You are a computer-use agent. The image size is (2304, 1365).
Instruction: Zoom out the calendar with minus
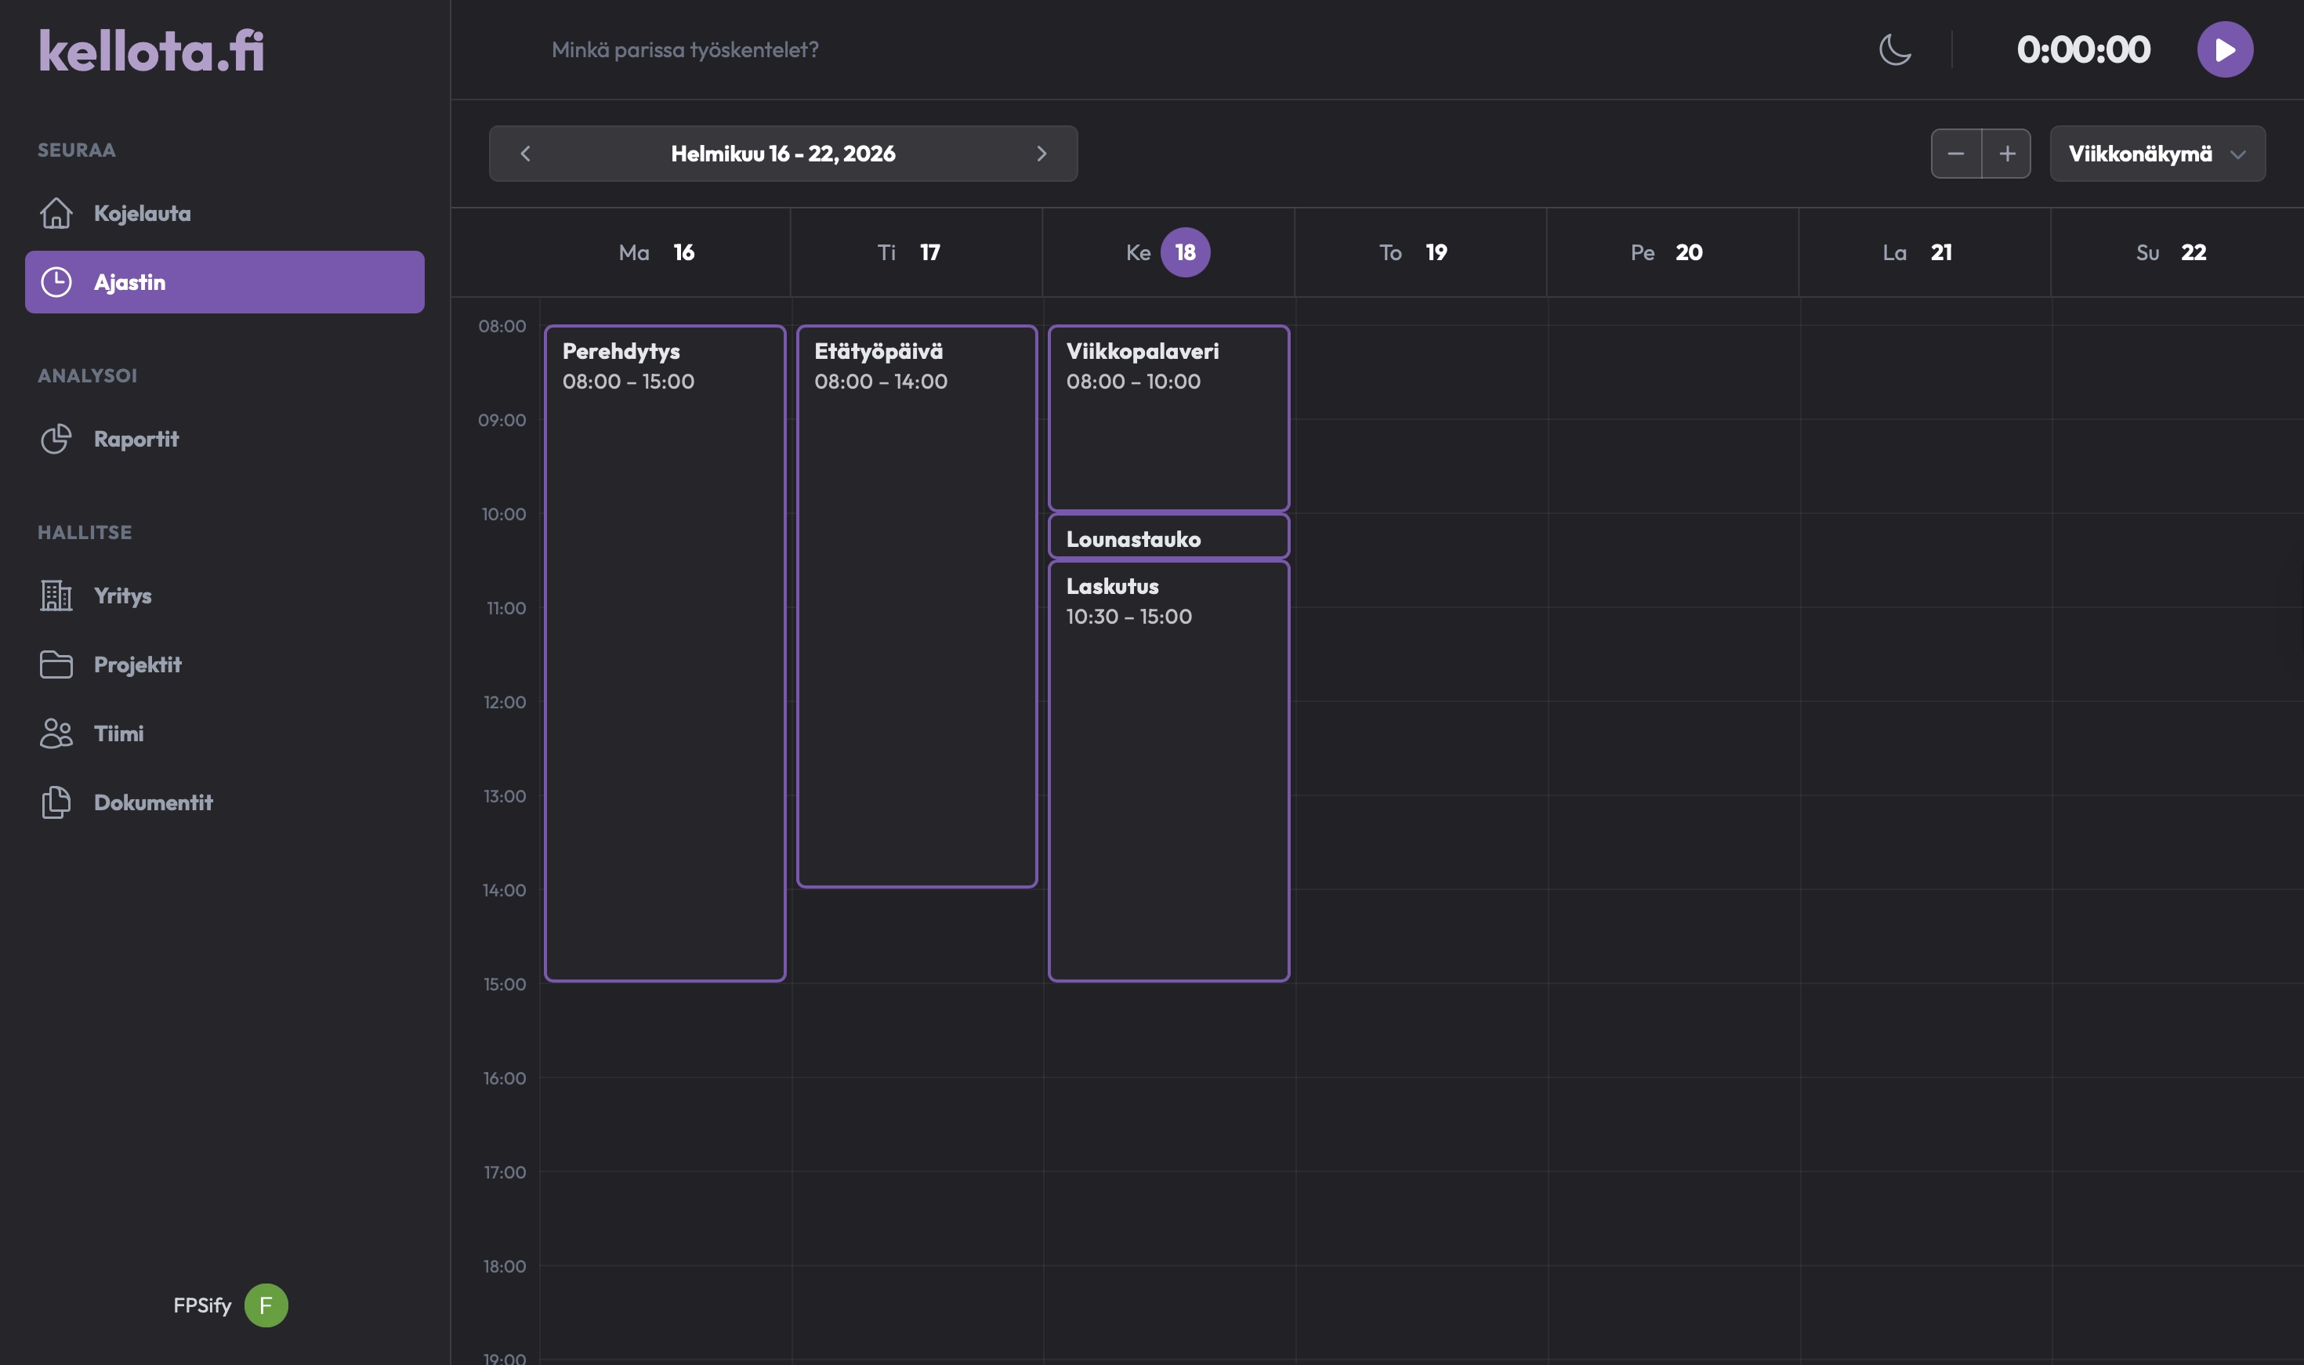tap(1955, 154)
